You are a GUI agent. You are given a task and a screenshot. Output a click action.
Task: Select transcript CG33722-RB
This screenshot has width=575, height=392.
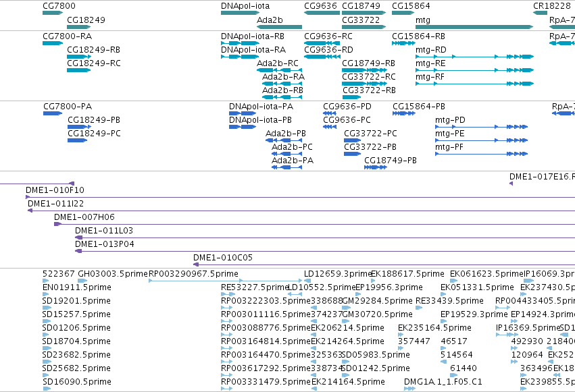[370, 90]
